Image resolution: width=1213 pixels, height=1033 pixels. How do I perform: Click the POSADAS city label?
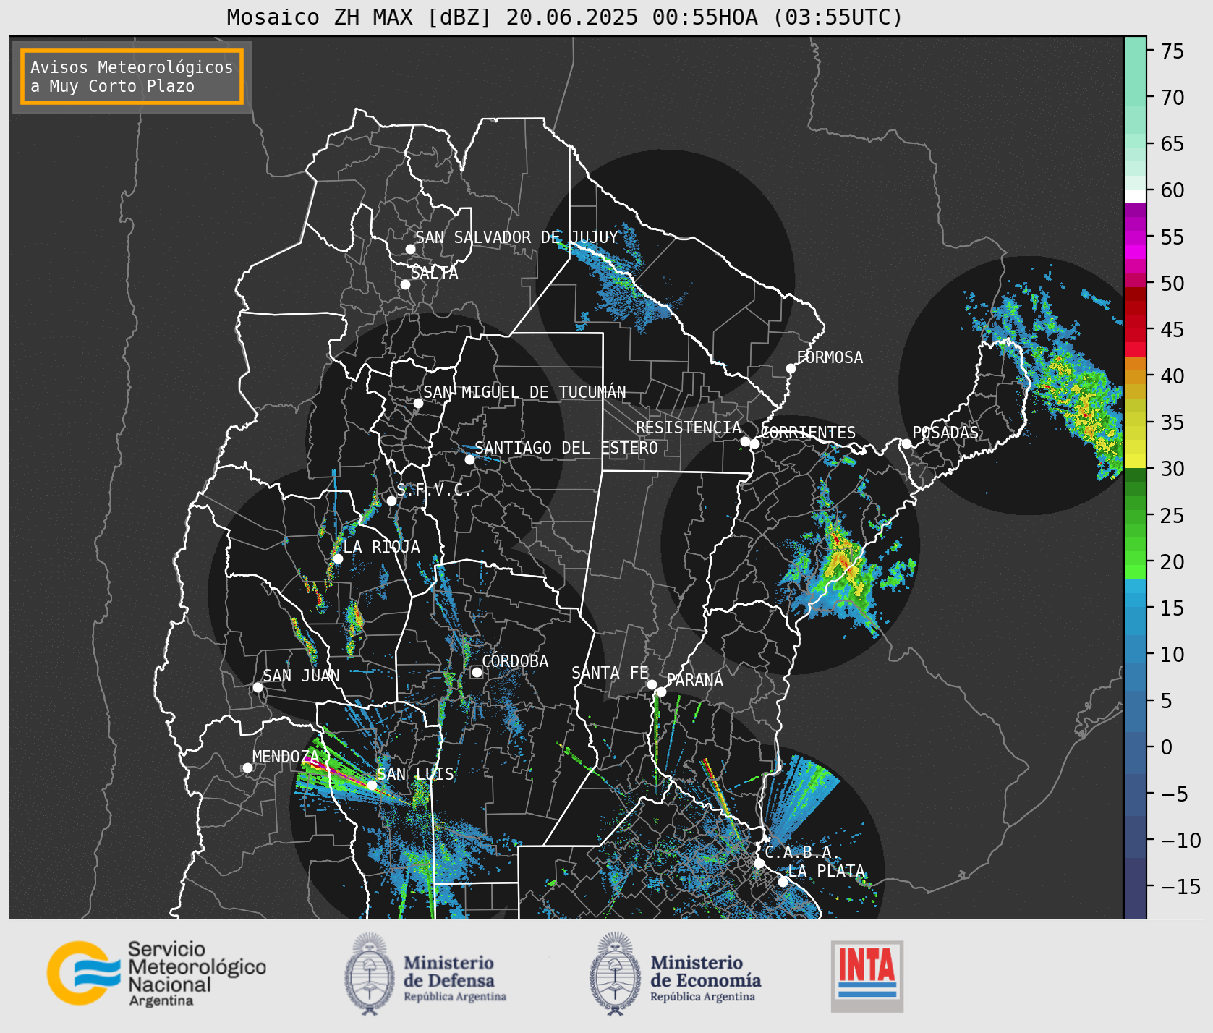coord(945,433)
